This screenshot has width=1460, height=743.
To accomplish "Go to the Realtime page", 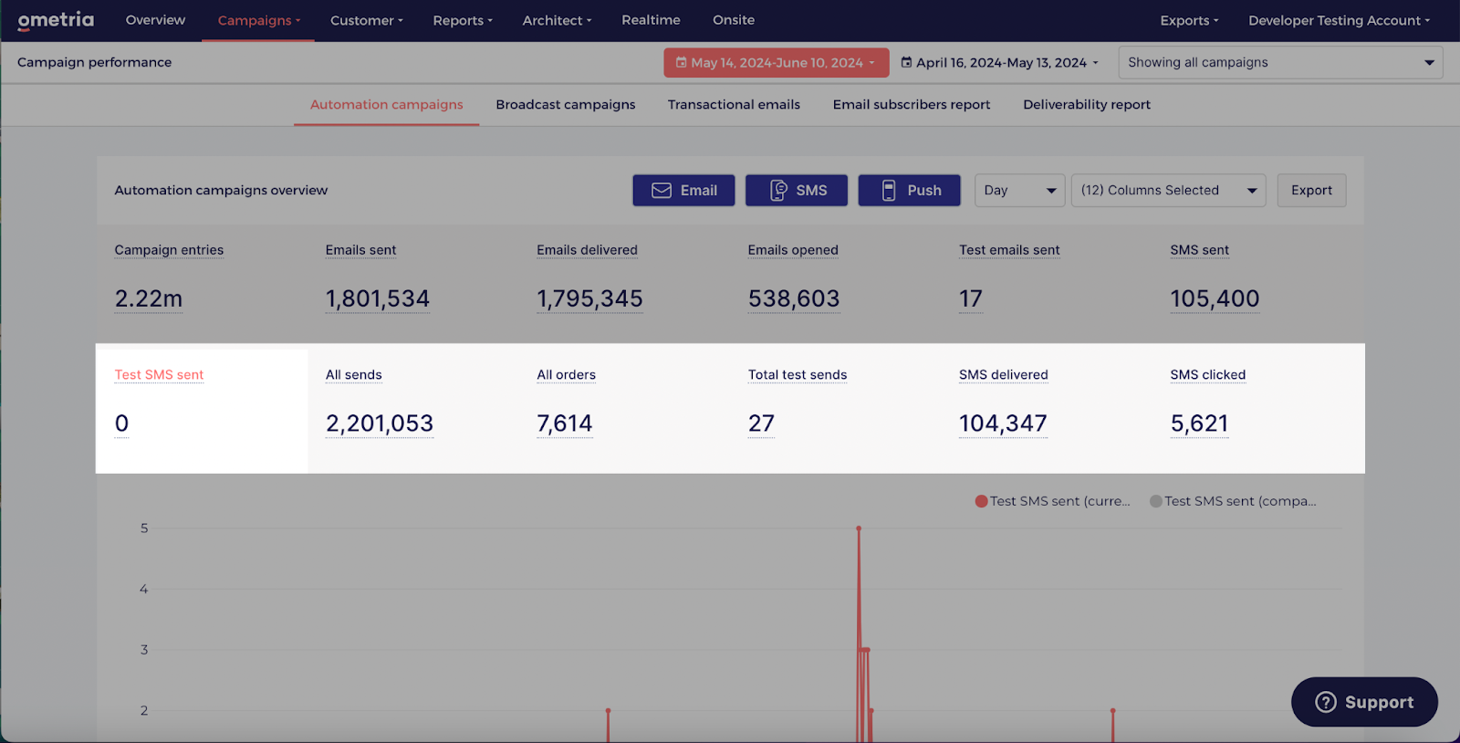I will coord(651,20).
